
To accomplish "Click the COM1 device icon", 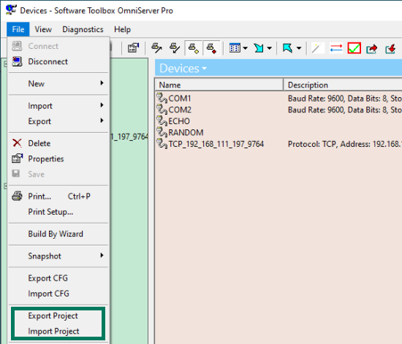I will click(x=162, y=98).
